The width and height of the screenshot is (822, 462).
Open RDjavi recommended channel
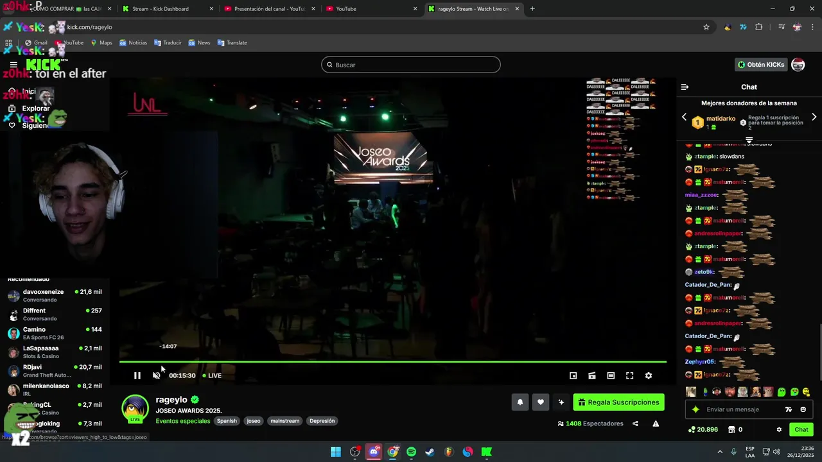click(55, 371)
